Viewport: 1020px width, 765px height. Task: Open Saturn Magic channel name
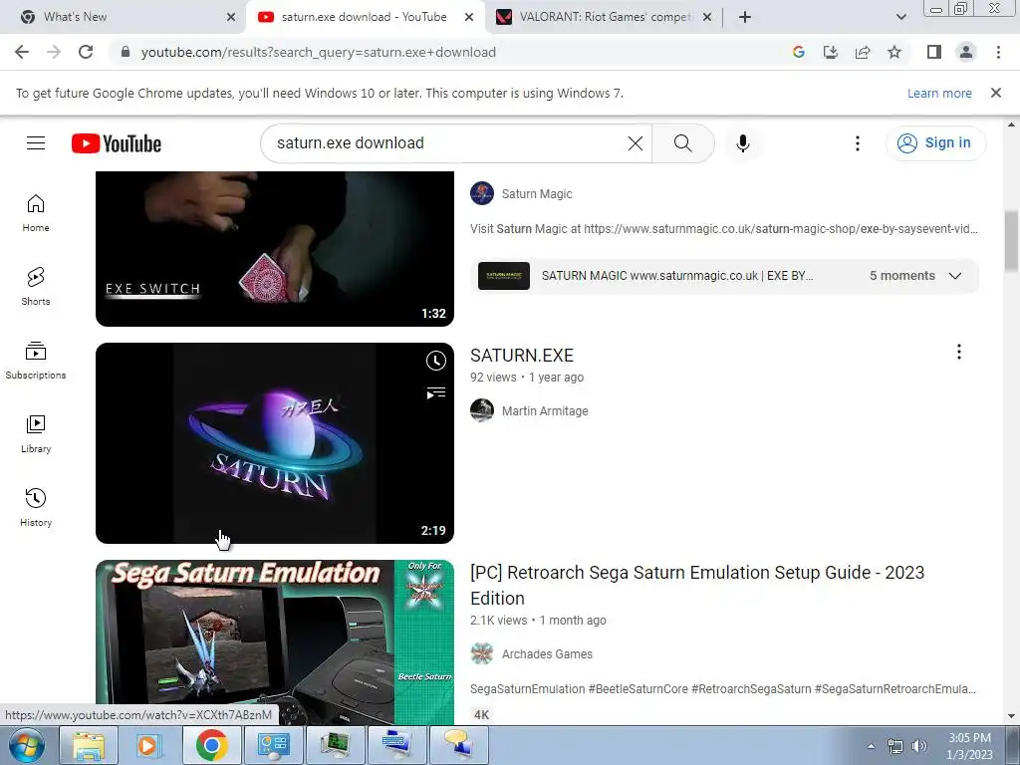click(x=537, y=194)
